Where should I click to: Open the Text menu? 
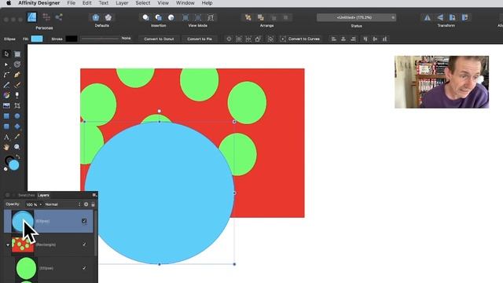pos(103,3)
